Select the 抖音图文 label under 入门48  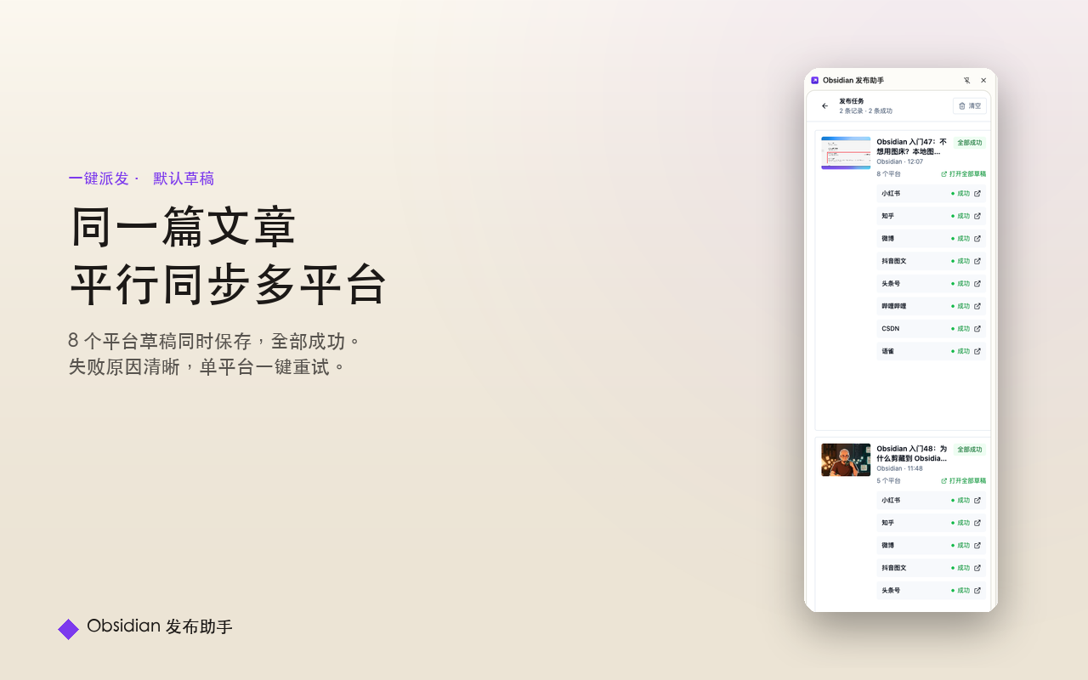894,568
